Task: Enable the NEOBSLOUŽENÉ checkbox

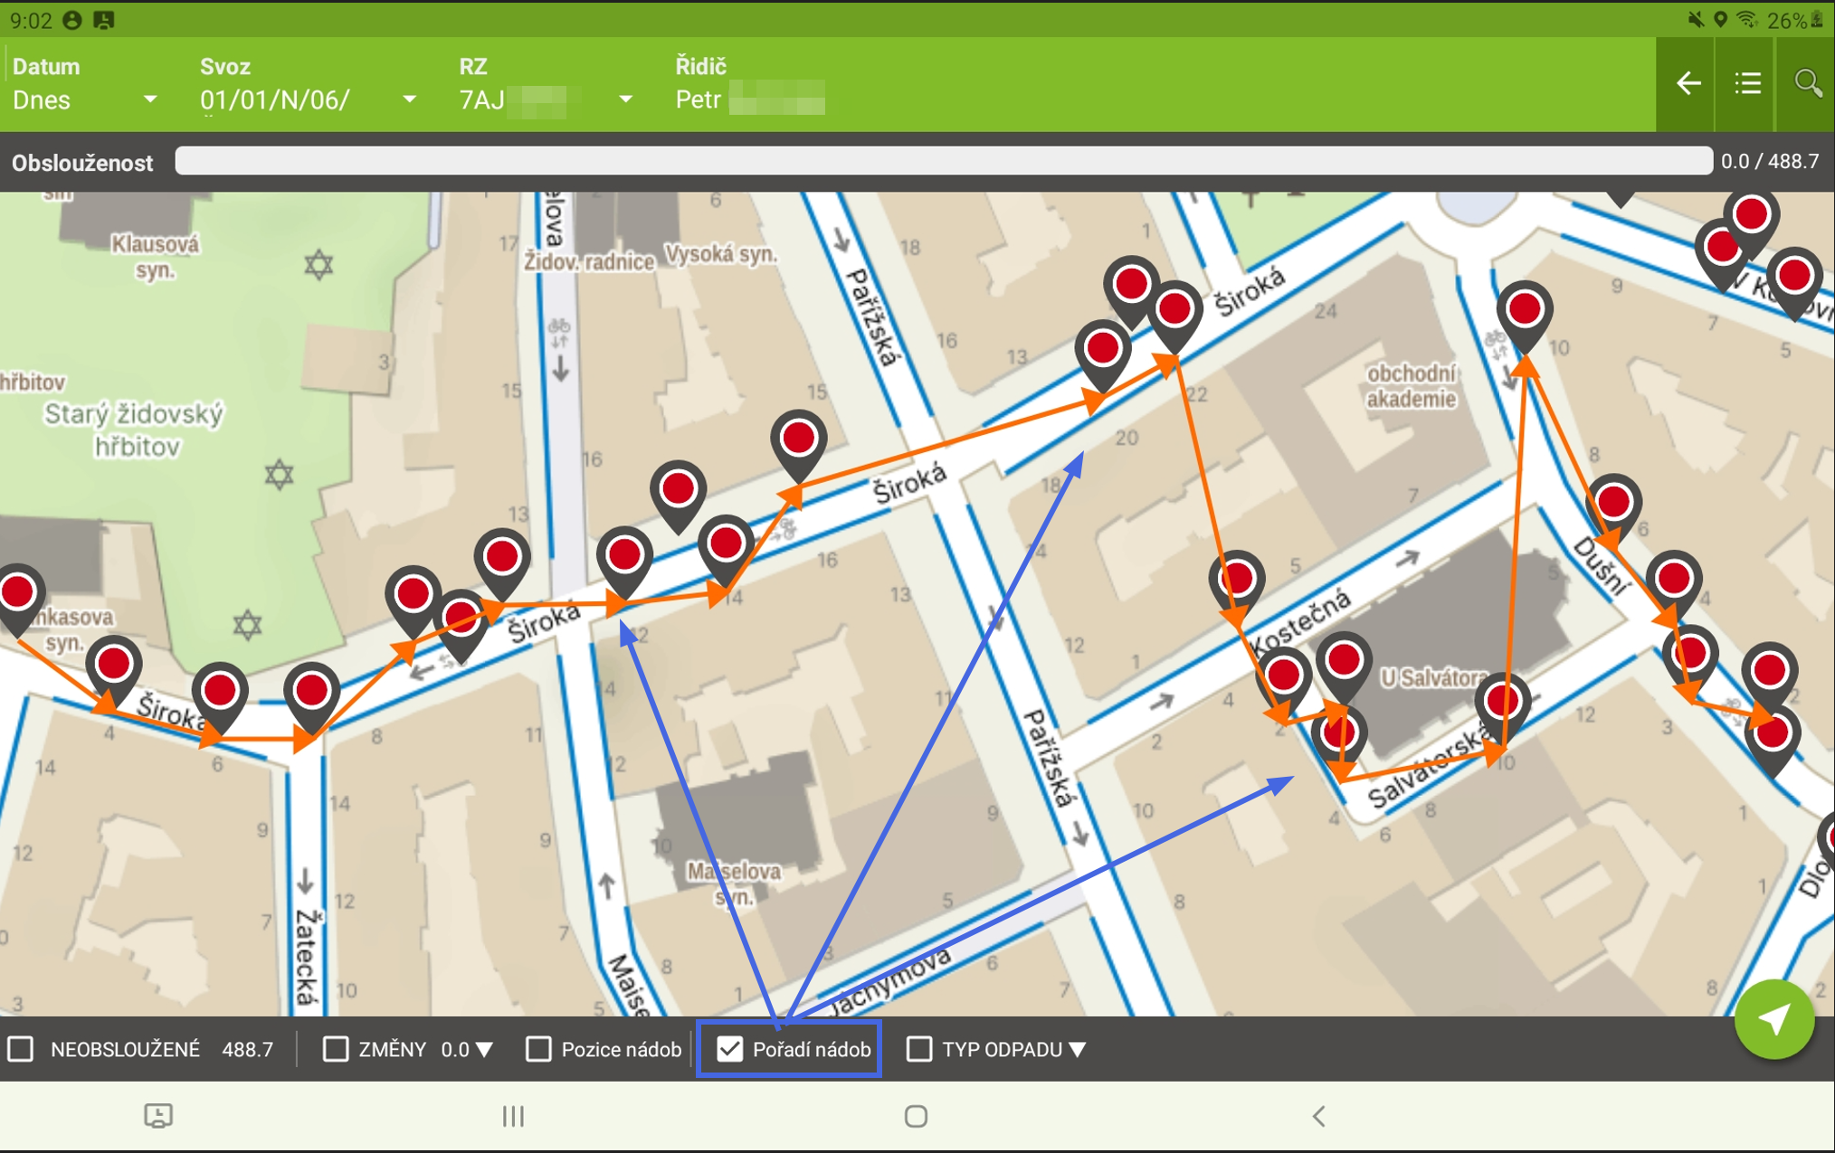Action: (x=22, y=1049)
